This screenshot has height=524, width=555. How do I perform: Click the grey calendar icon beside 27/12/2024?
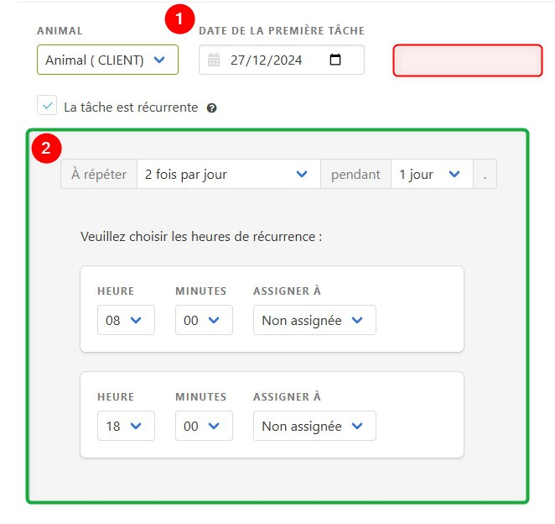(214, 60)
